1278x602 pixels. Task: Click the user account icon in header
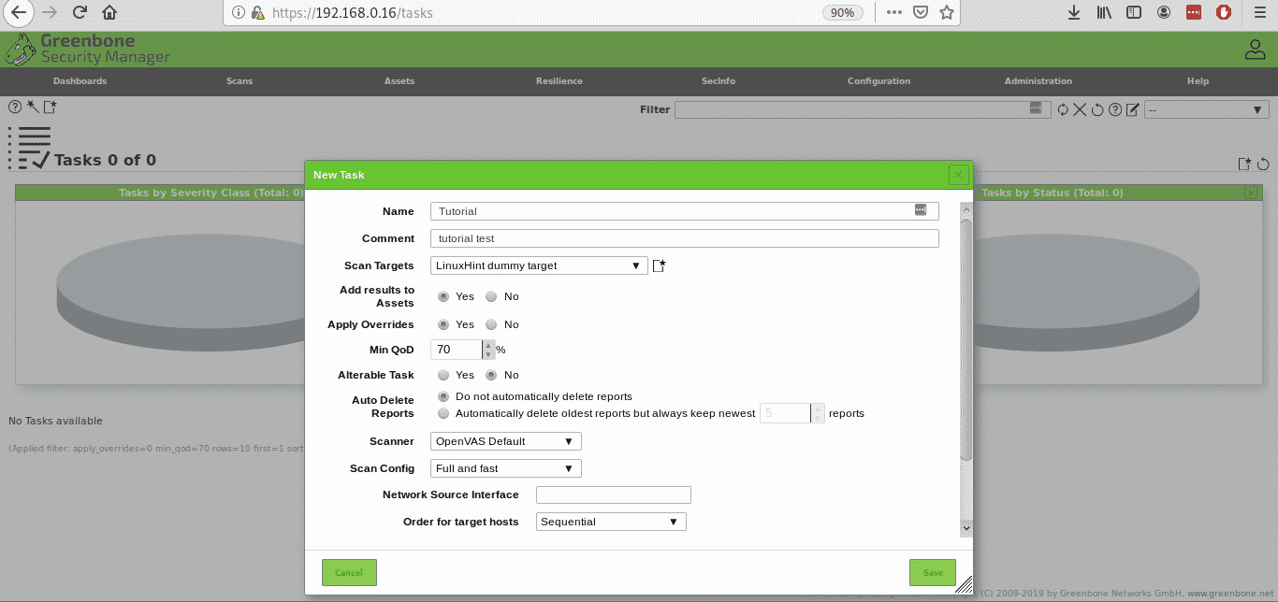pyautogui.click(x=1255, y=50)
